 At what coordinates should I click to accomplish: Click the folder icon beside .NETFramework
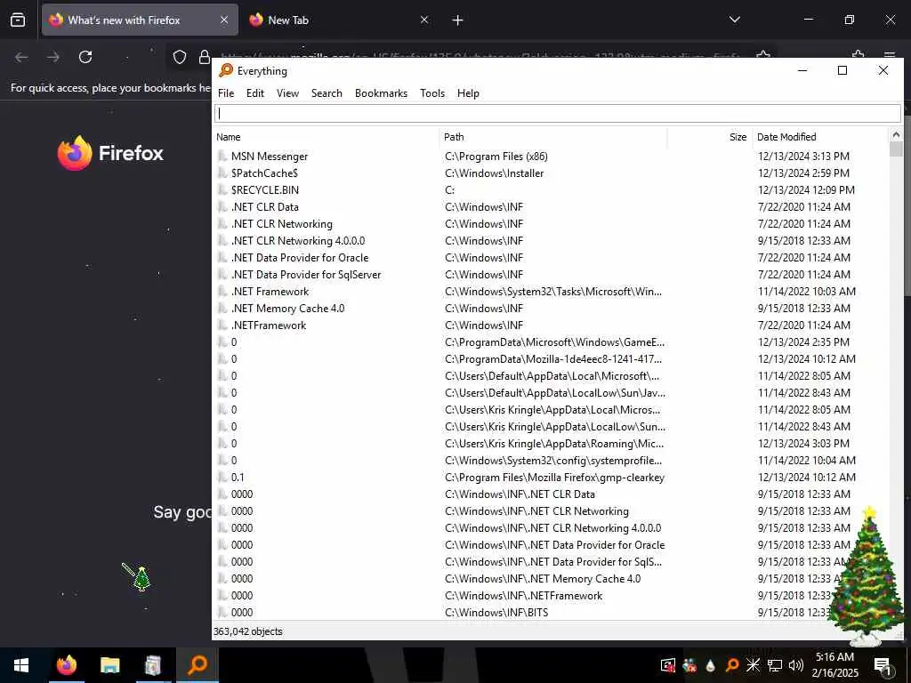222,325
